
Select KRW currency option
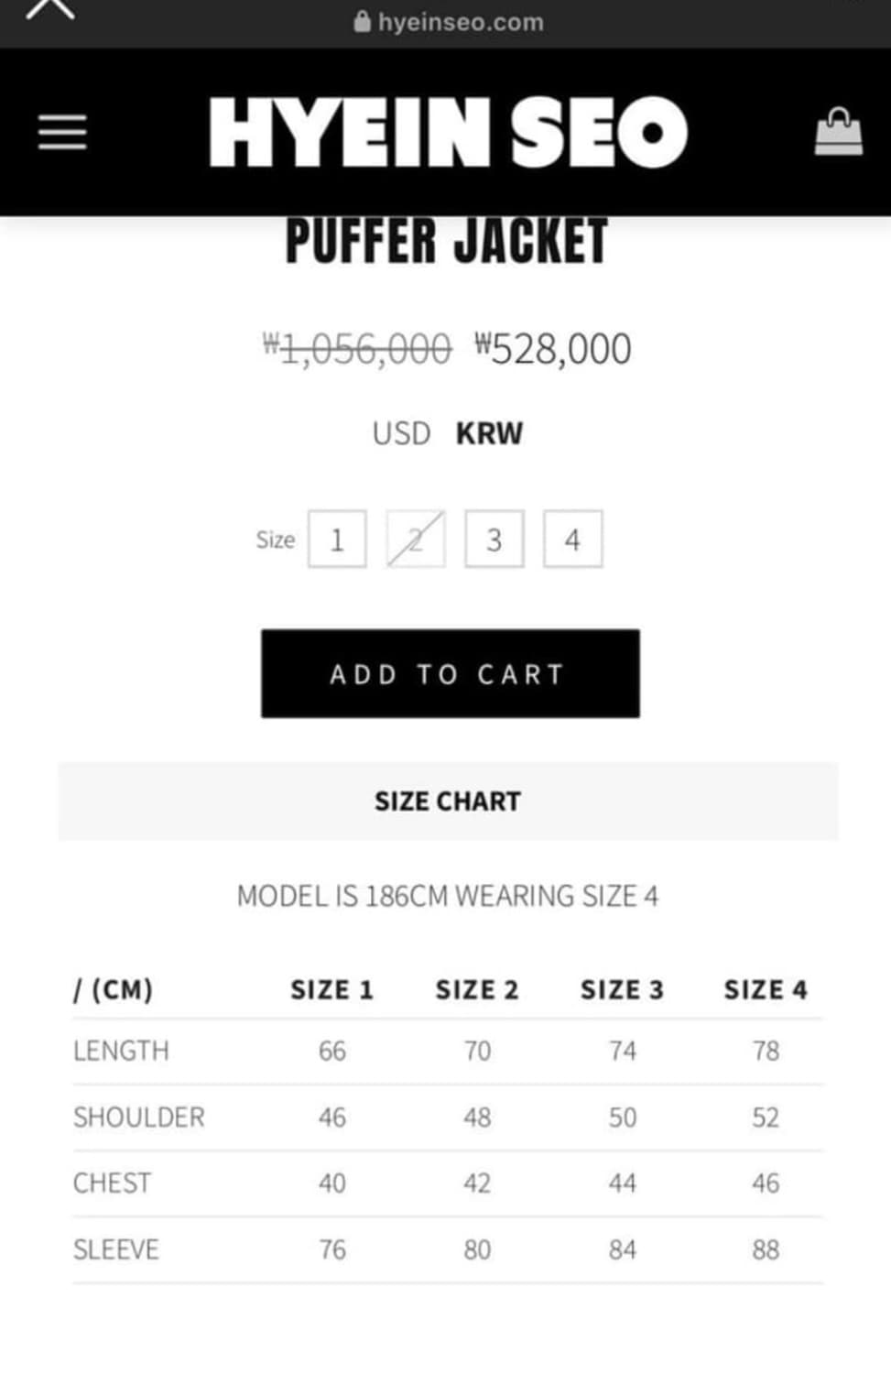(x=489, y=433)
